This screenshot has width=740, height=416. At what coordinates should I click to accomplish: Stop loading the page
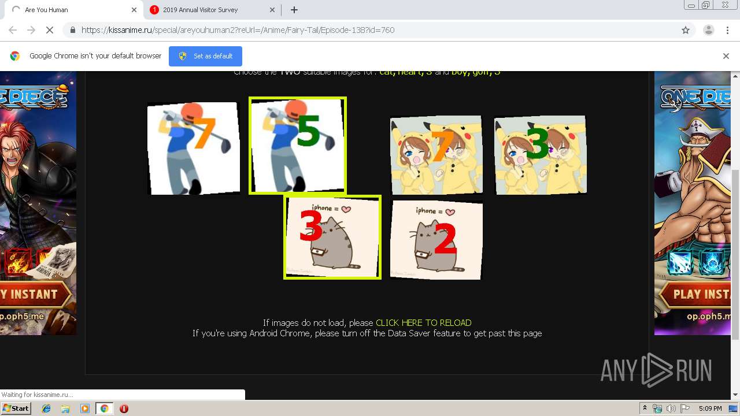[50, 30]
